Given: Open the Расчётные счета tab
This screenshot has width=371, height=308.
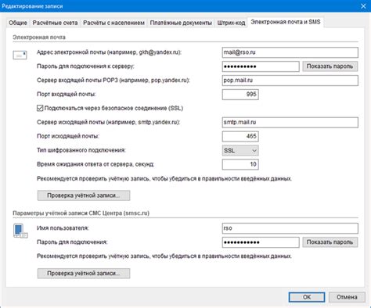Looking at the screenshot, I should tap(55, 23).
